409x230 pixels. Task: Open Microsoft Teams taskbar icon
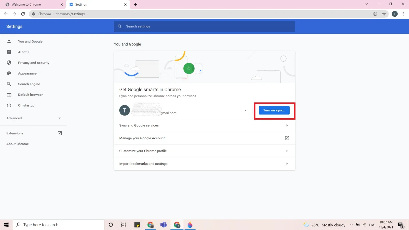coord(164,225)
